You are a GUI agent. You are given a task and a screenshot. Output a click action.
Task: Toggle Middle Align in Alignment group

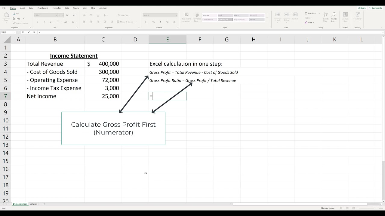tap(91, 15)
